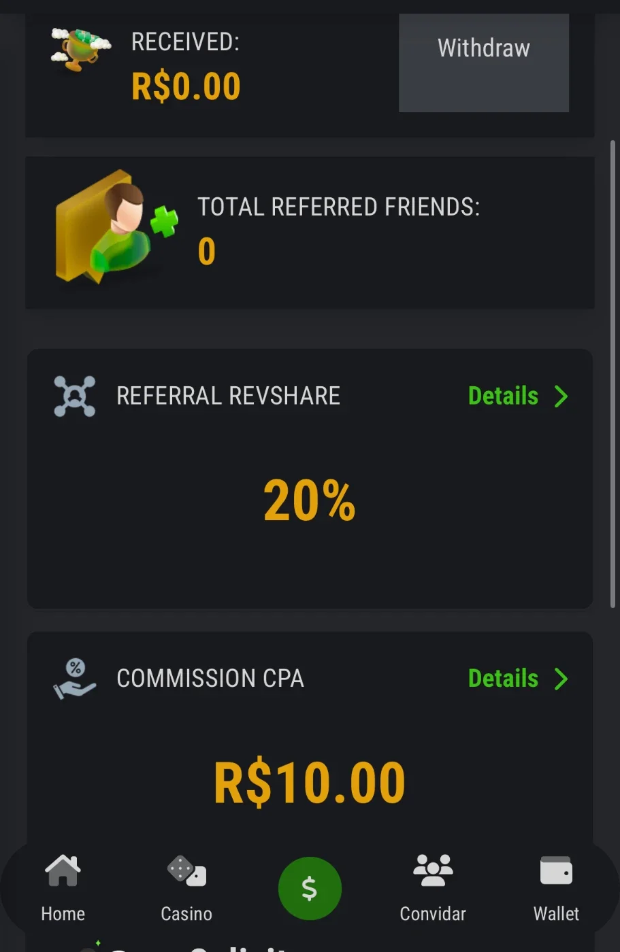
Task: Tap the referral revshare network icon
Action: pos(74,396)
